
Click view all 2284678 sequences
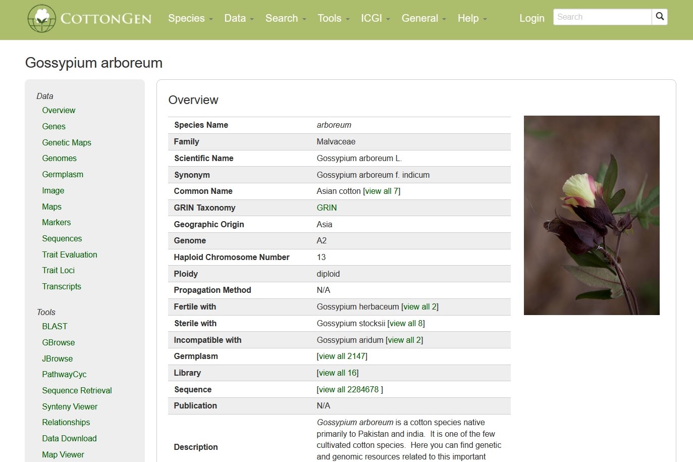pos(349,389)
